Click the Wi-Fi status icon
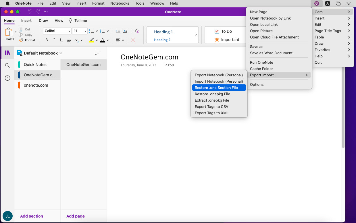Image resolution: width=356 pixels, height=223 pixels. click(349, 3)
